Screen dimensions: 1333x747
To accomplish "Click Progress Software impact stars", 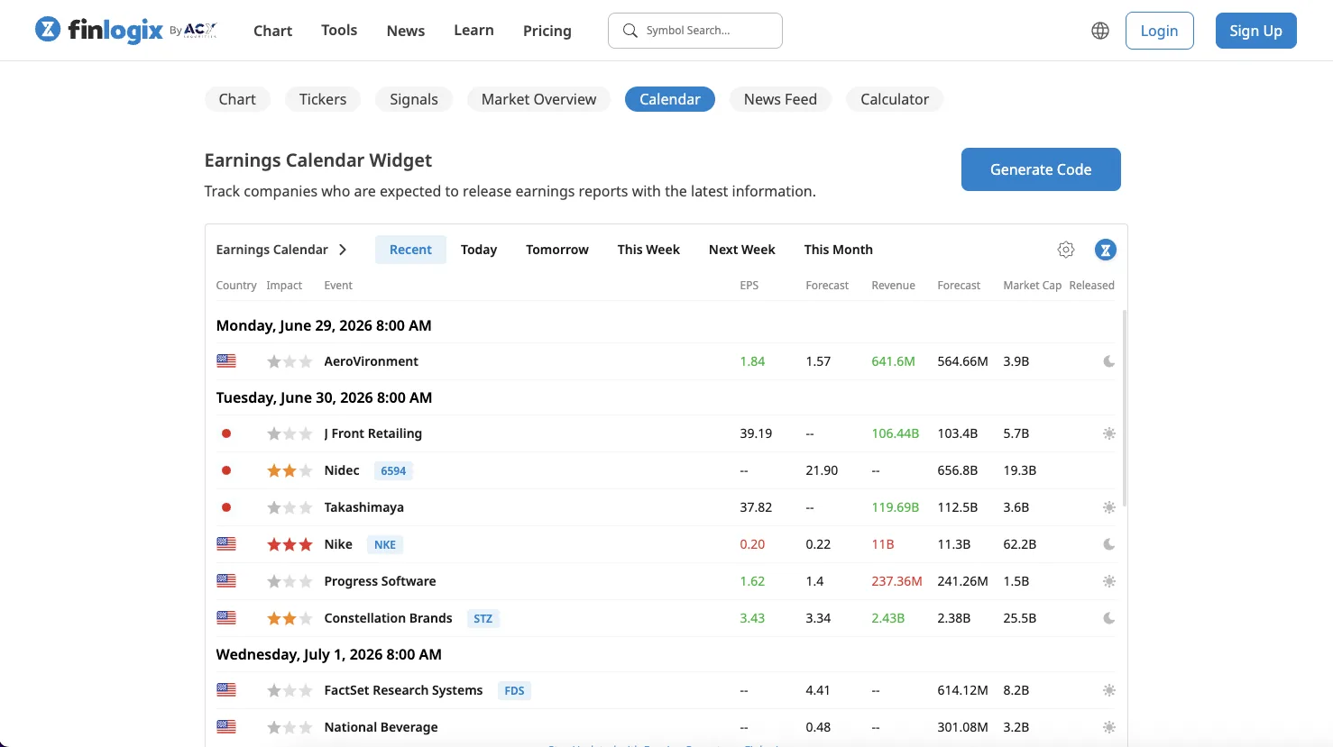I will (290, 581).
